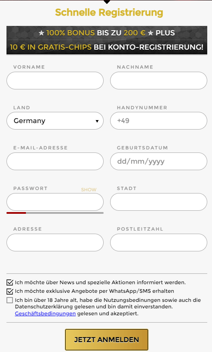This screenshot has width=212, height=352.
Task: Click the Geburtsdatum dd/mm/yyyy field
Action: (158, 161)
